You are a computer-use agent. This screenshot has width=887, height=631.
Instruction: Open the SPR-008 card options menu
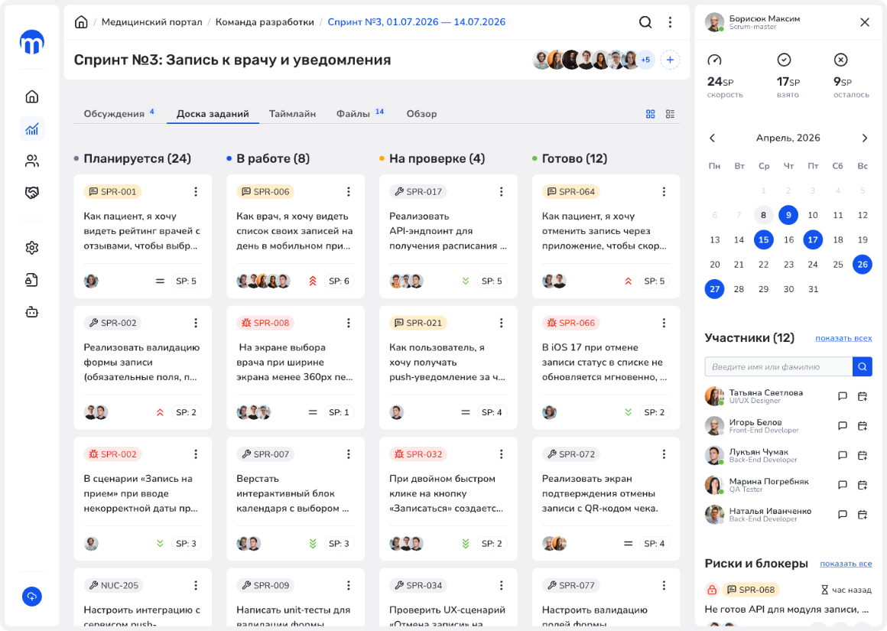[x=349, y=323]
